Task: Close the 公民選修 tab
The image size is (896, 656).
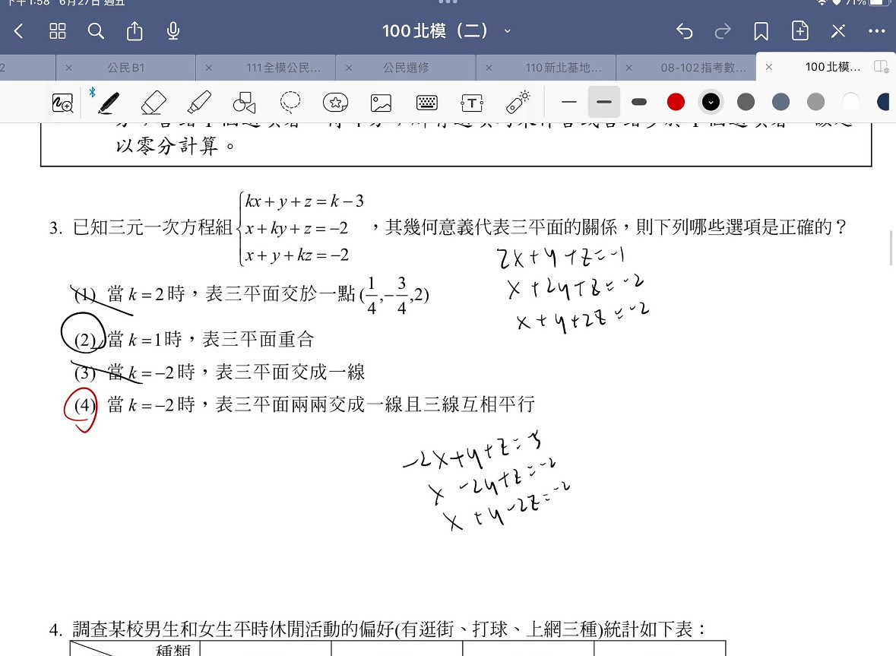Action: click(349, 68)
